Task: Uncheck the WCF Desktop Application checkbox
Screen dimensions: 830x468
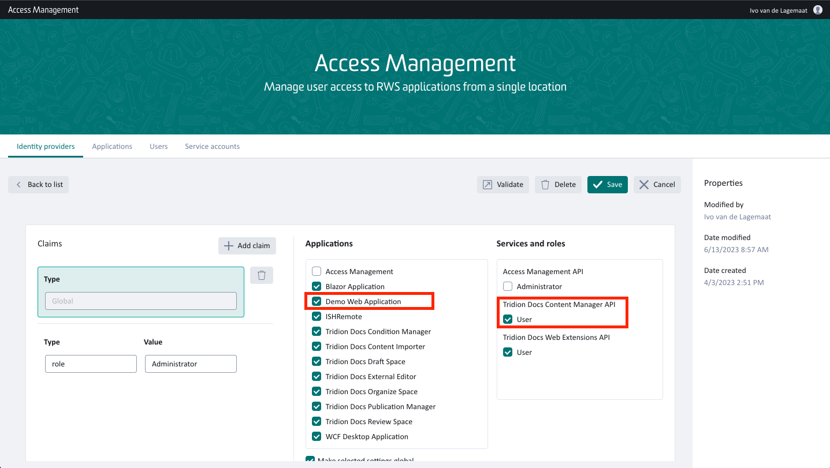Action: tap(317, 436)
